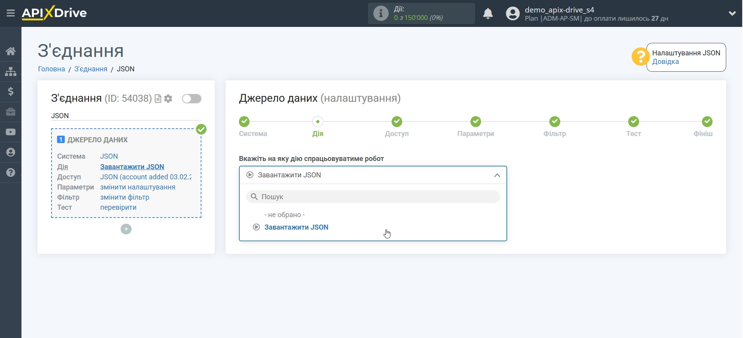Click the play icon beside Завантажити JSON option

coord(256,227)
